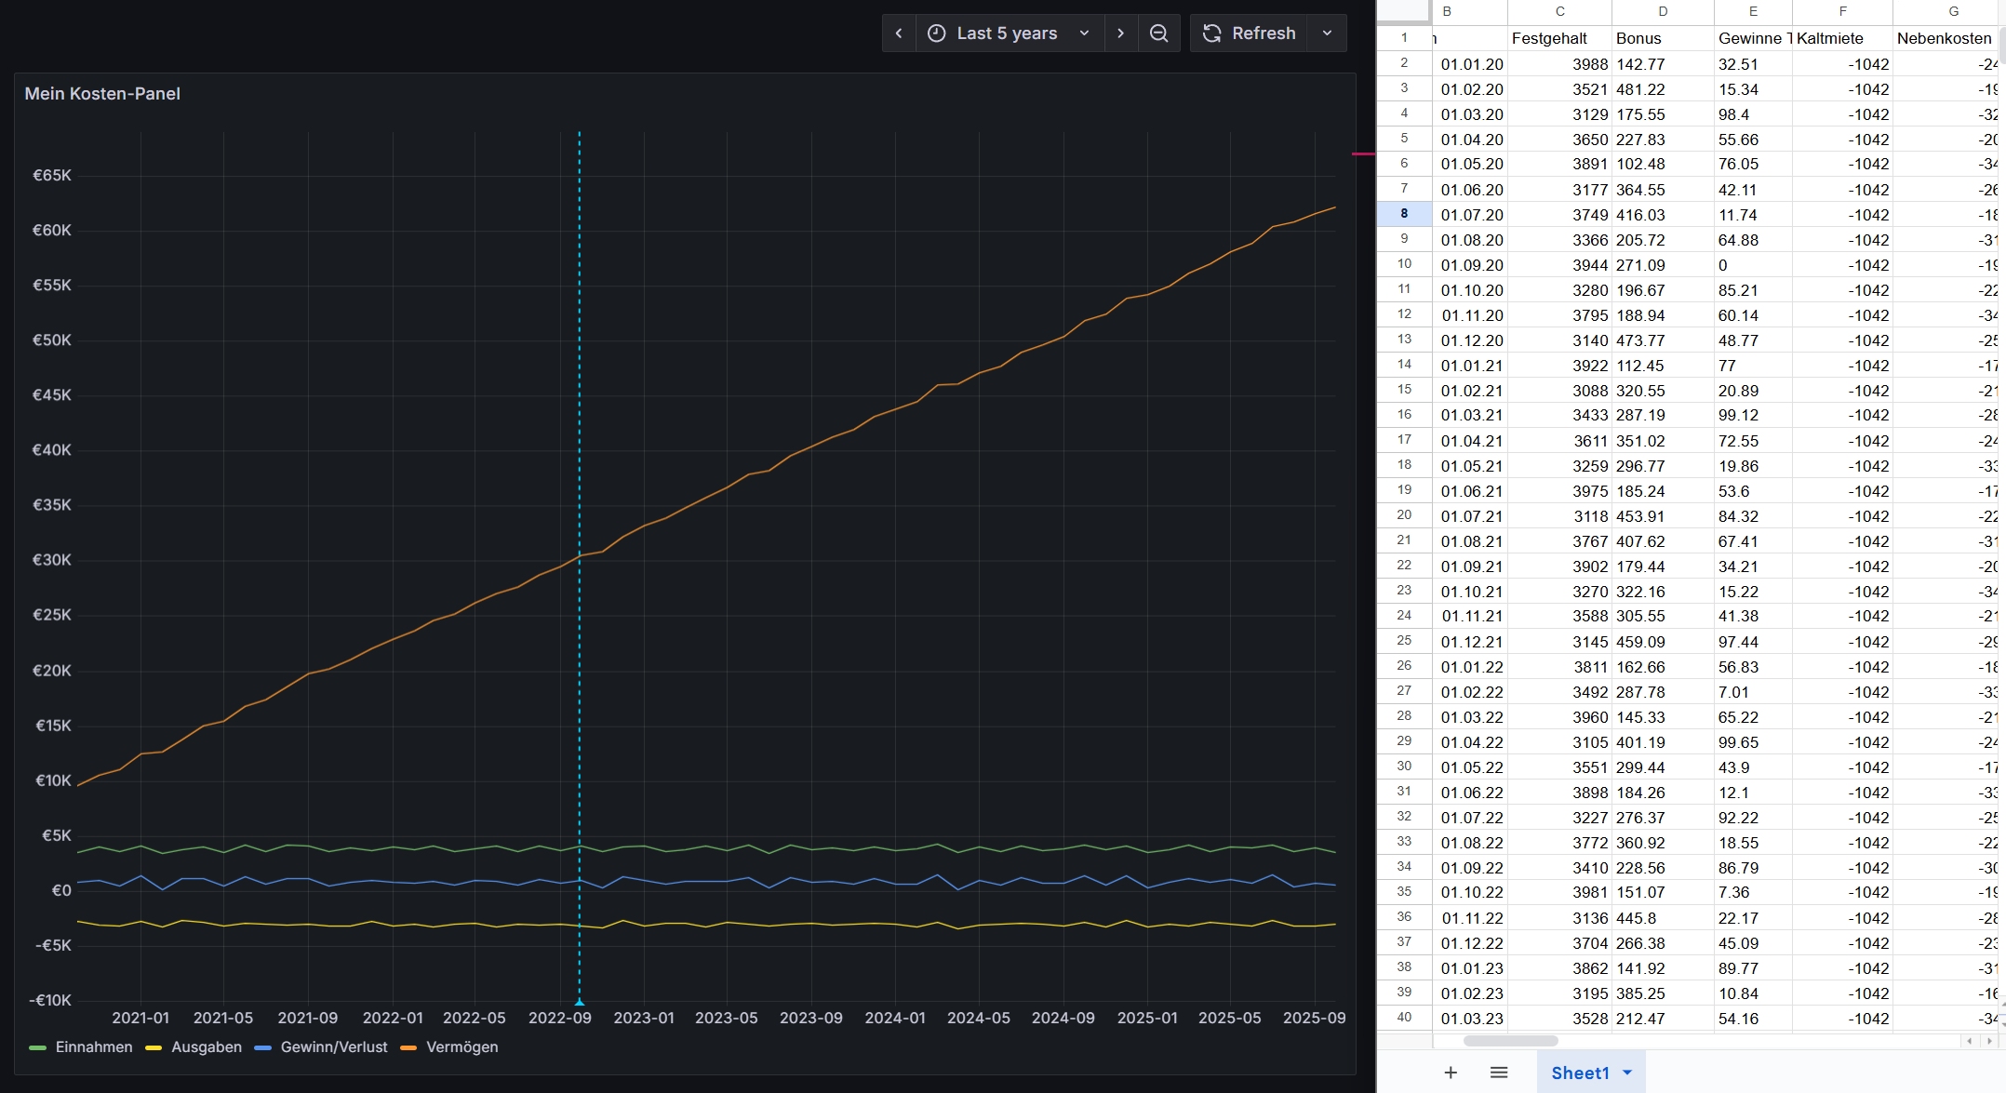Image resolution: width=2006 pixels, height=1093 pixels.
Task: Open the all-sheets list icon
Action: [x=1499, y=1073]
